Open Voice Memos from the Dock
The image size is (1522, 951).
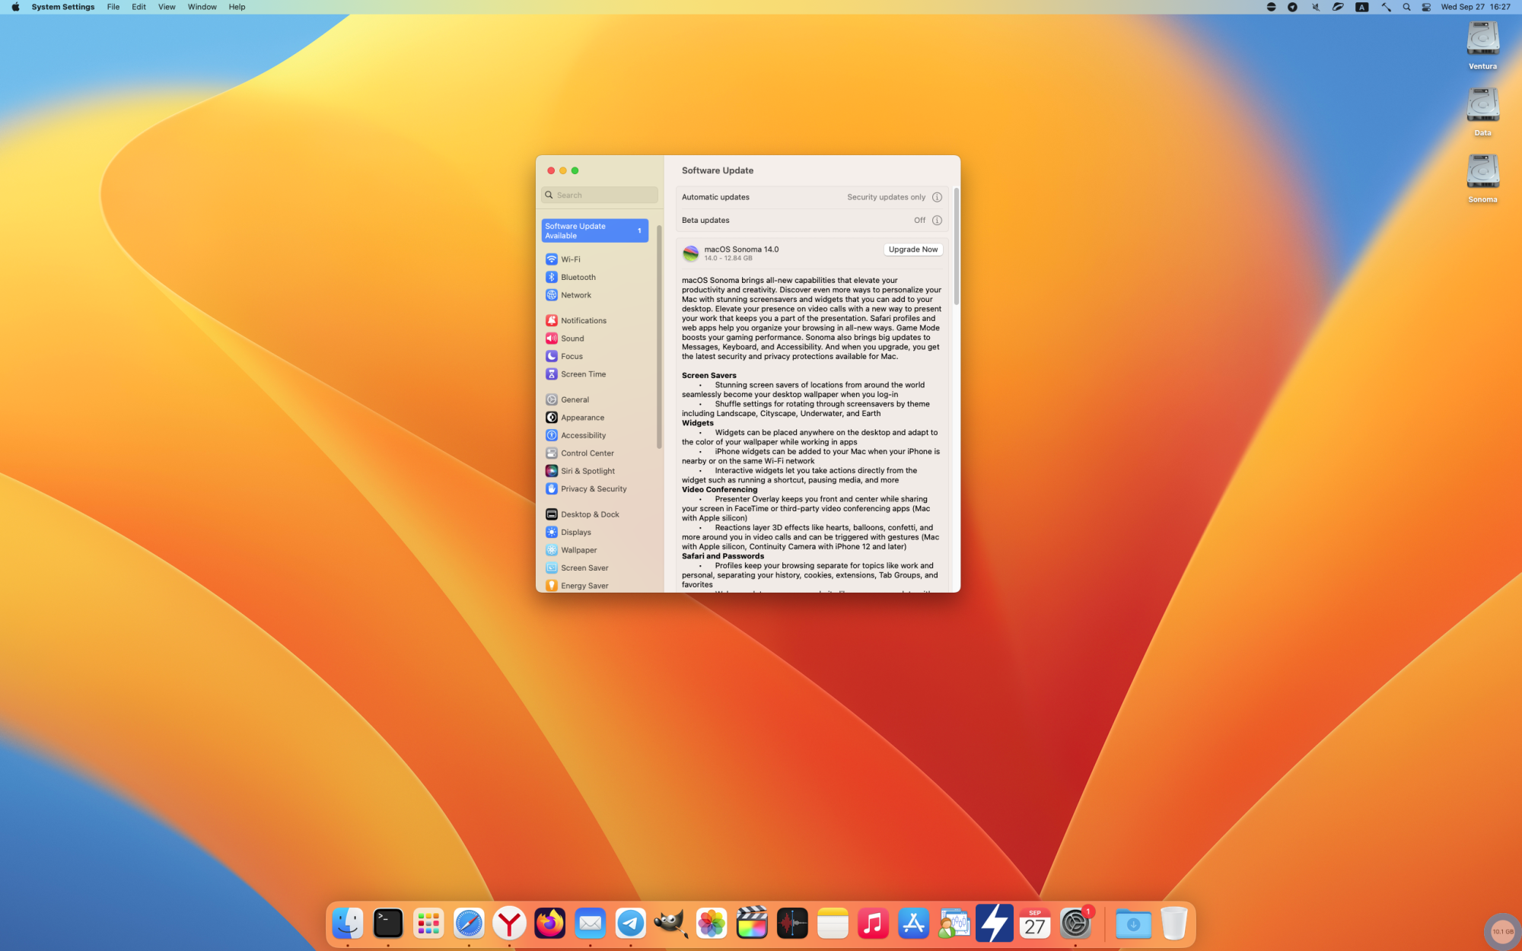[x=792, y=924]
